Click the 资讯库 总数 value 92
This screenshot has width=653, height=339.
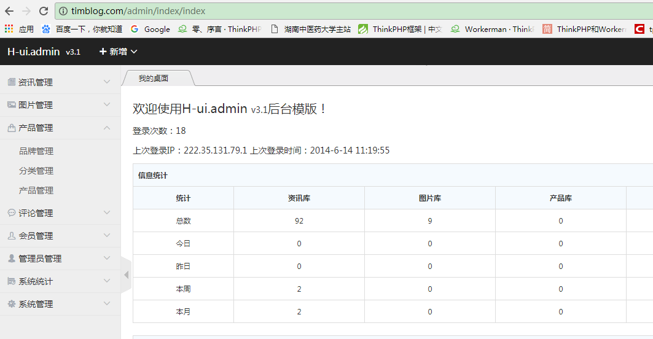(299, 220)
